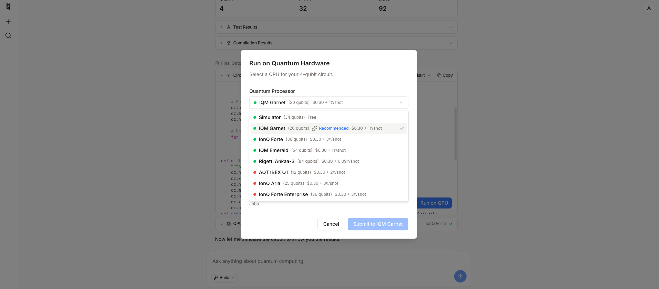Image resolution: width=659 pixels, height=289 pixels.
Task: Click the green checkmark beside IonQ Forte
Action: (x=451, y=224)
